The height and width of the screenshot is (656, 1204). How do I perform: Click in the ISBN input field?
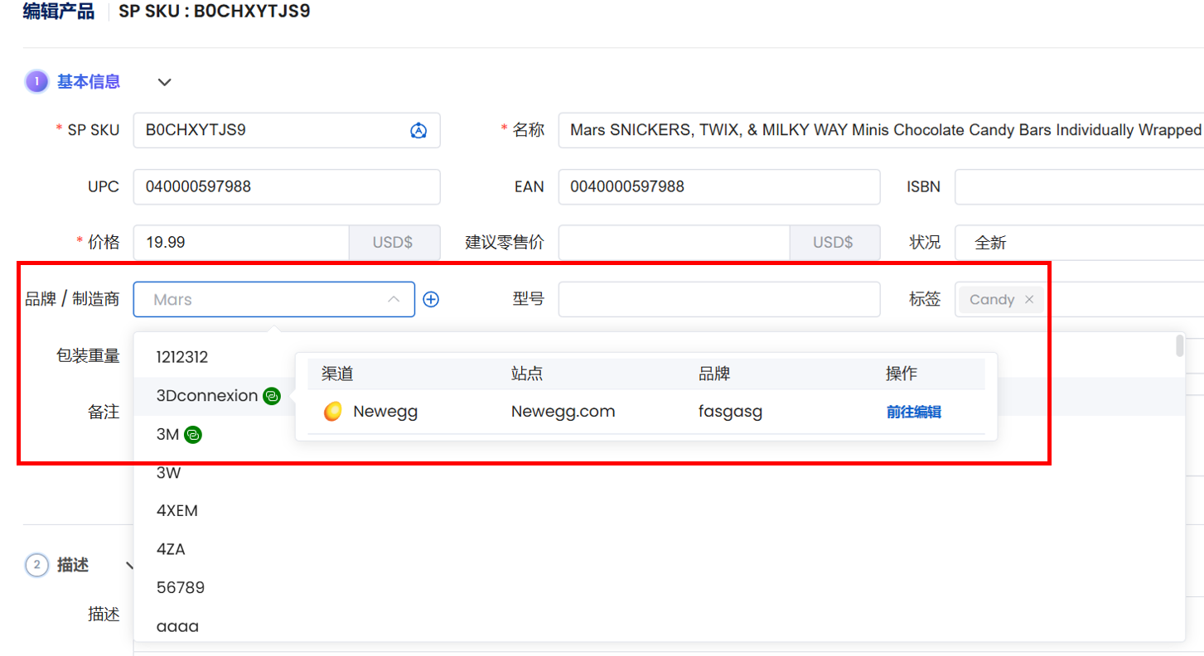click(1079, 186)
